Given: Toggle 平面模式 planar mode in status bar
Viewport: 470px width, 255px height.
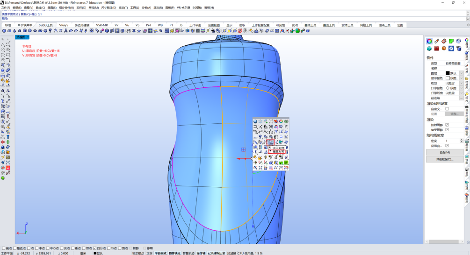Looking at the screenshot, I should click(x=160, y=253).
